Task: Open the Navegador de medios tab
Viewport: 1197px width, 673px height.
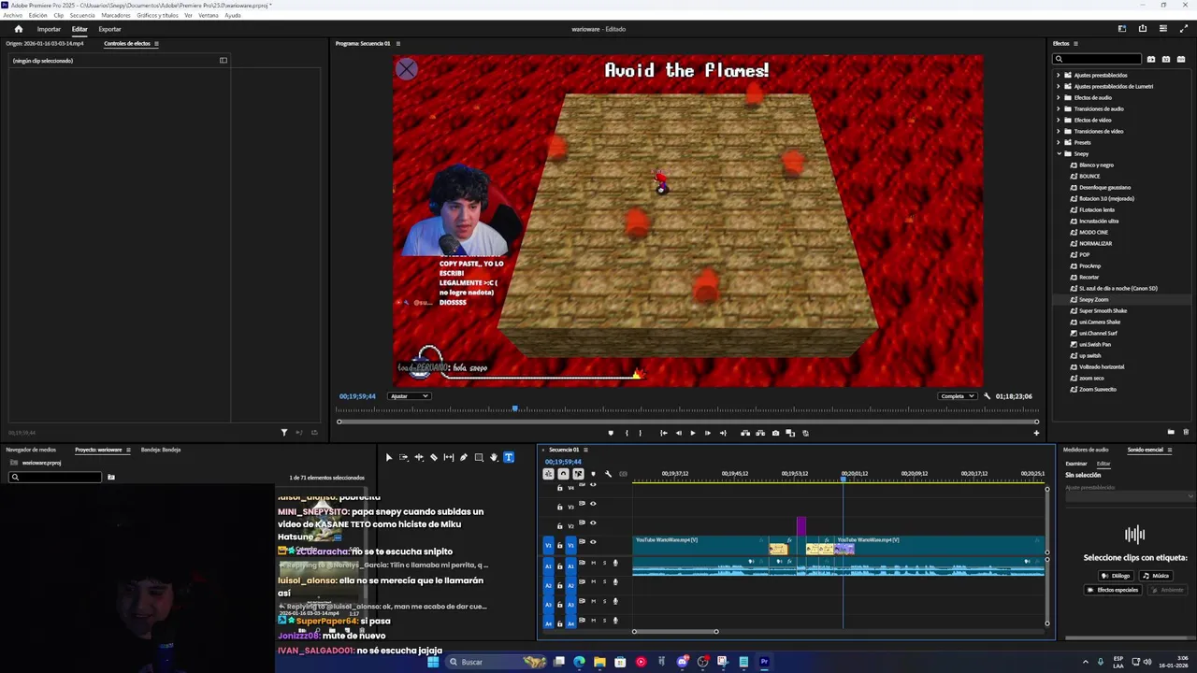Action: pyautogui.click(x=31, y=450)
